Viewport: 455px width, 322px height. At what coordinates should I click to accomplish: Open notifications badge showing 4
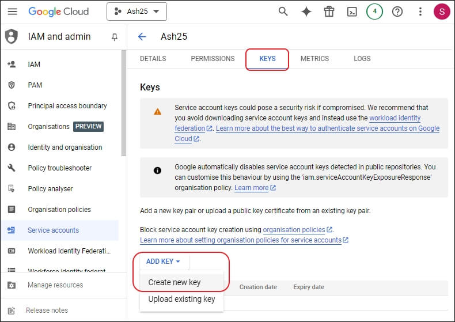point(374,12)
